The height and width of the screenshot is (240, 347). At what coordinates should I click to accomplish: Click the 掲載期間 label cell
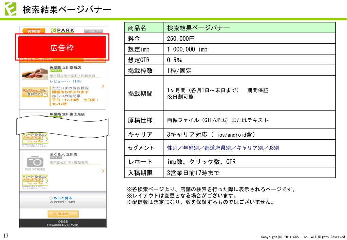point(144,93)
